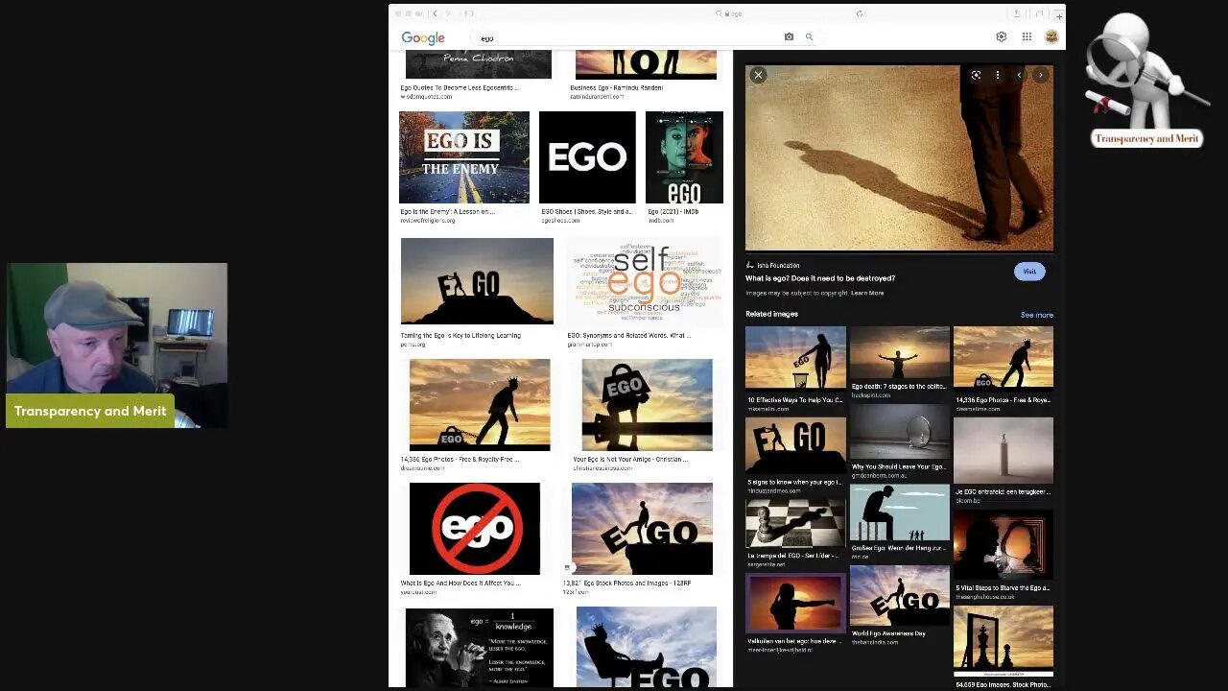Click 'Ego Quotes To Become Less Egocentric' caption

click(x=460, y=87)
